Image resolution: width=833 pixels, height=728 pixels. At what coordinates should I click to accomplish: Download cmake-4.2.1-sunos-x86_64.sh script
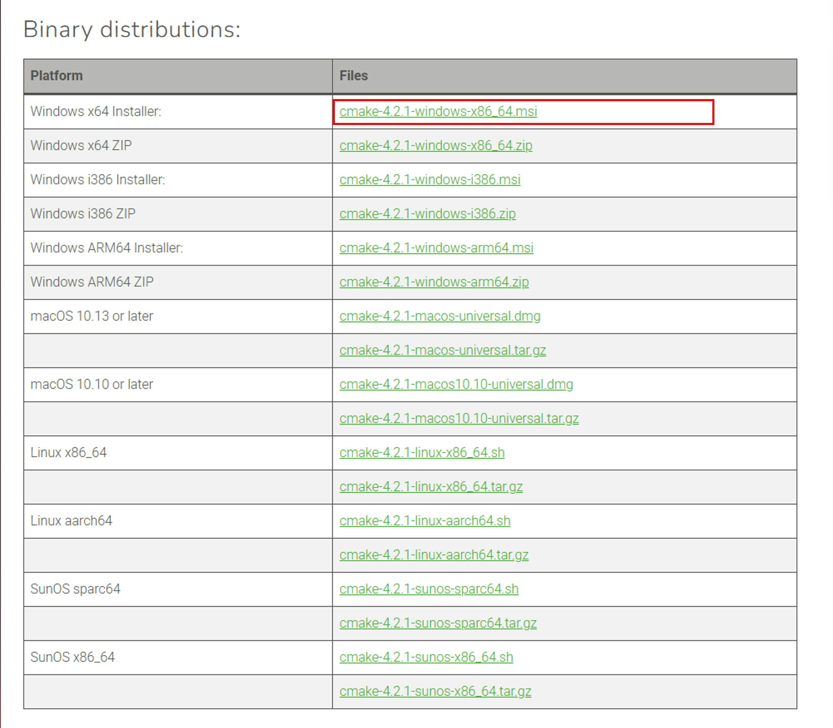click(426, 657)
